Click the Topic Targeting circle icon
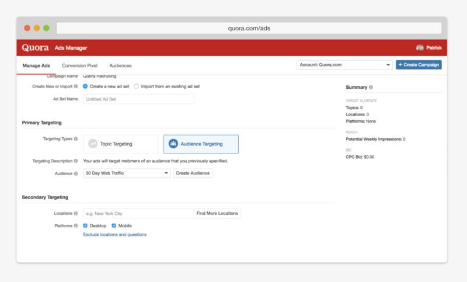Image resolution: width=467 pixels, height=282 pixels. pos(93,144)
